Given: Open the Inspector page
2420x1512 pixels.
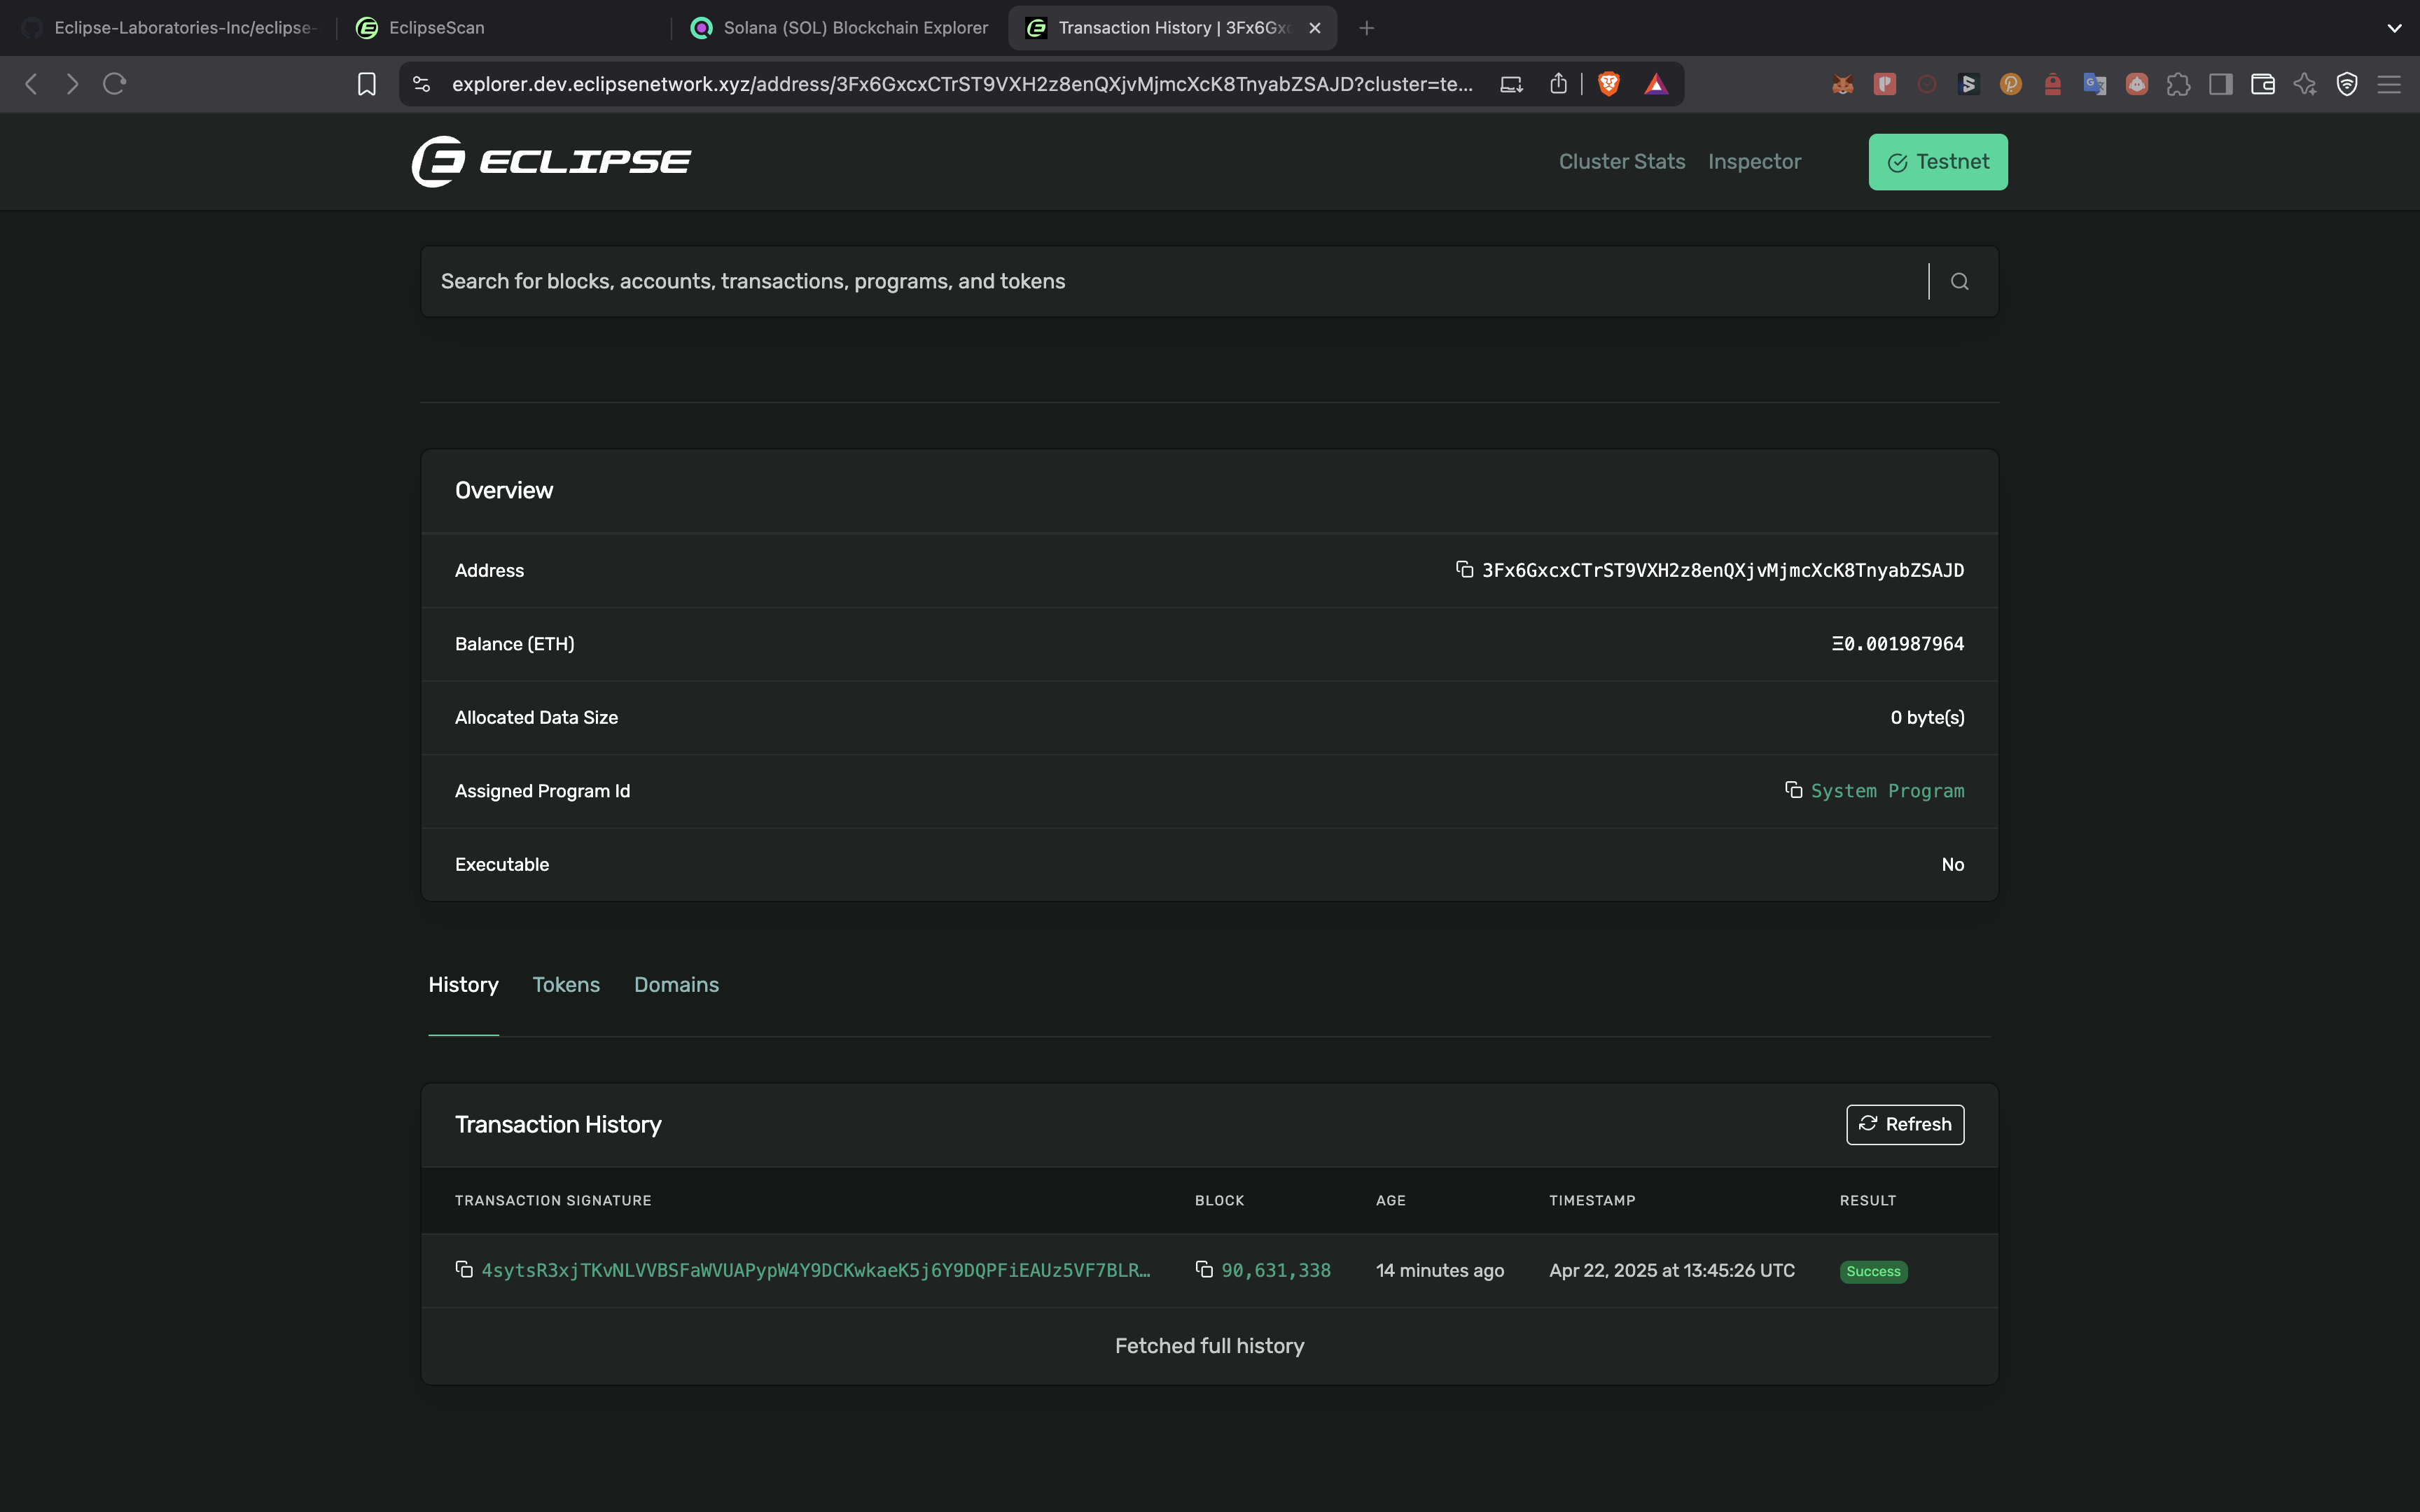Looking at the screenshot, I should click(x=1754, y=162).
